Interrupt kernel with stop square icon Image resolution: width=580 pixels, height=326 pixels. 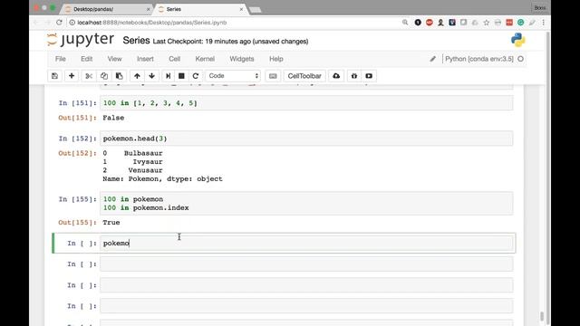pyautogui.click(x=181, y=76)
